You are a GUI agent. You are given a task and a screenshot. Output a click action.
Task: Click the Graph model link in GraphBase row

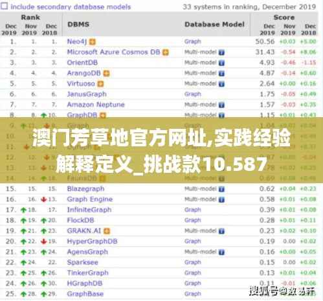193,294
